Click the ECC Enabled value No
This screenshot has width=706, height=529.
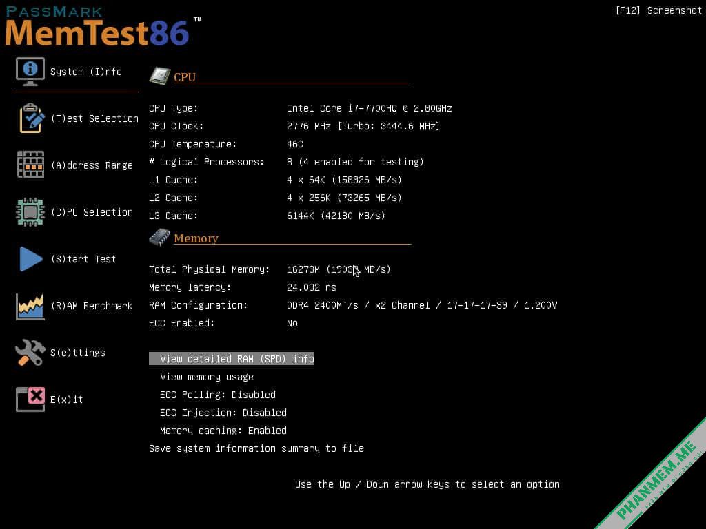292,324
